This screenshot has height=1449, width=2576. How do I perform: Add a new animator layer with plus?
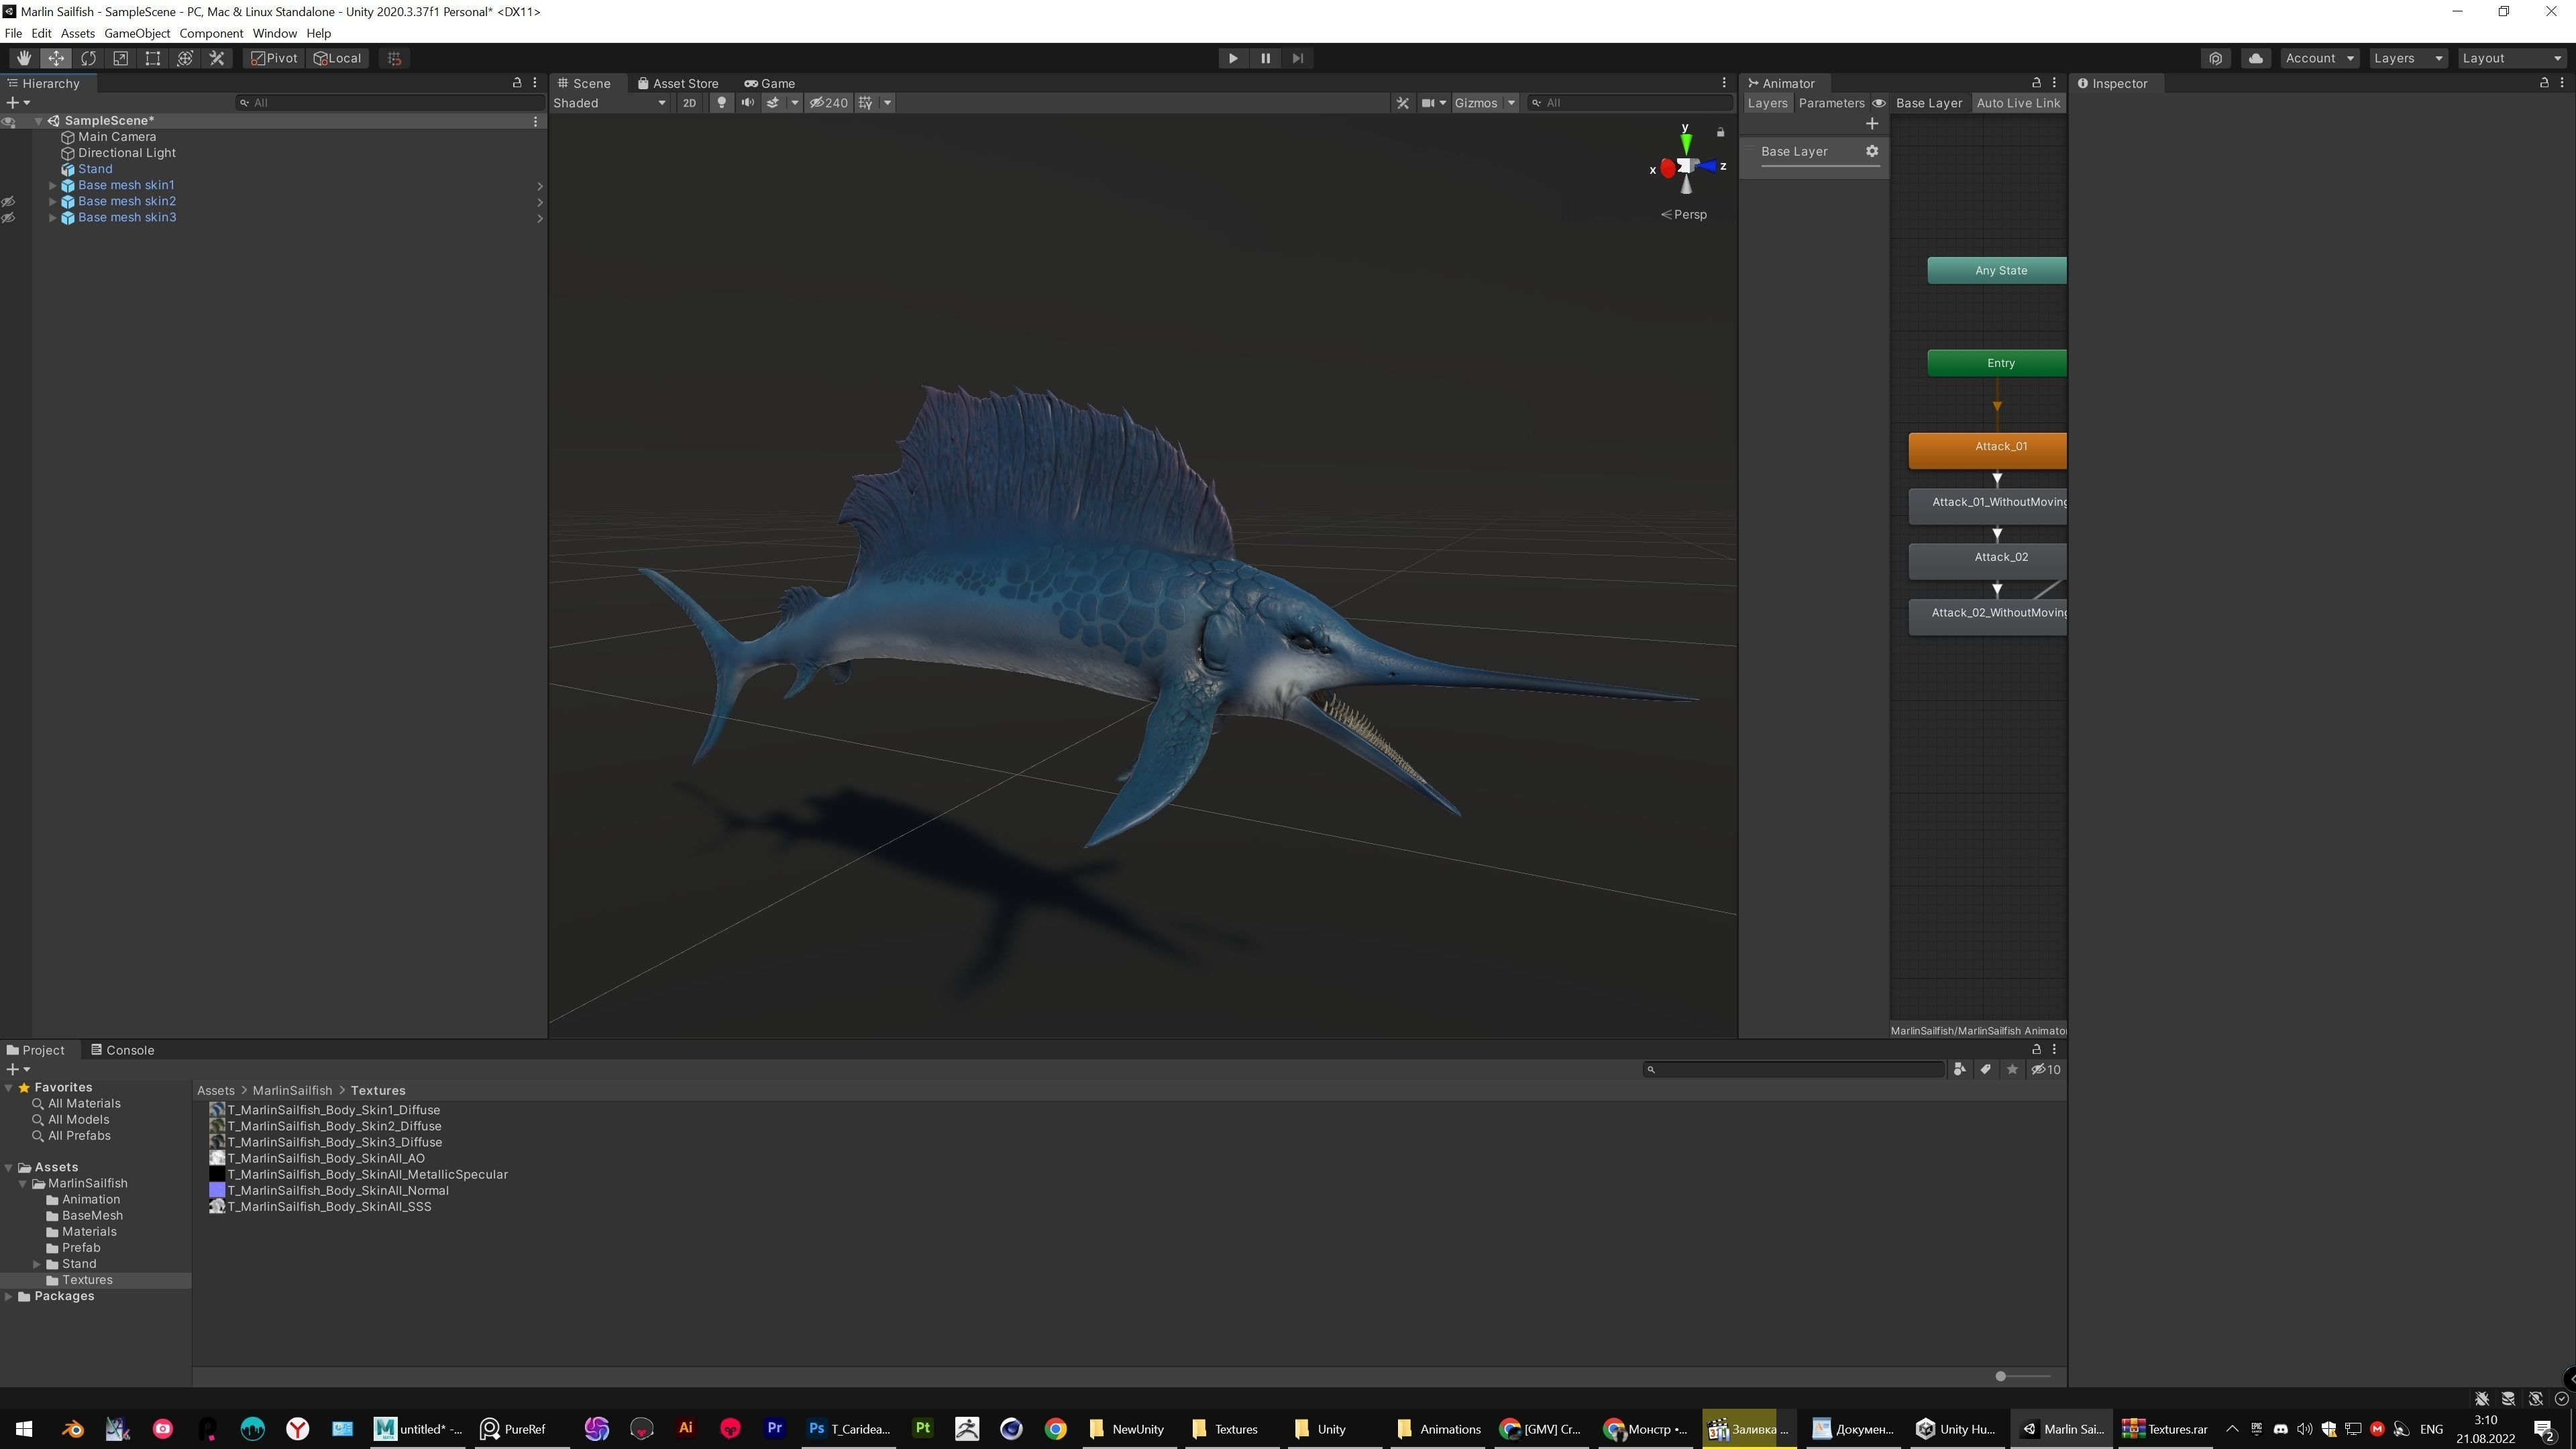(x=1871, y=124)
